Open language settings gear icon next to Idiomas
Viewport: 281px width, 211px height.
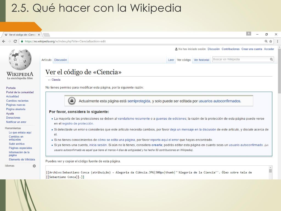pos(34,166)
